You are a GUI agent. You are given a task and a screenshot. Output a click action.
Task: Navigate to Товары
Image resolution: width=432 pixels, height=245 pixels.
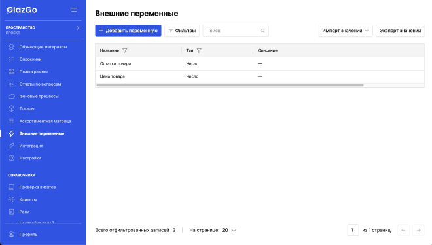(27, 109)
